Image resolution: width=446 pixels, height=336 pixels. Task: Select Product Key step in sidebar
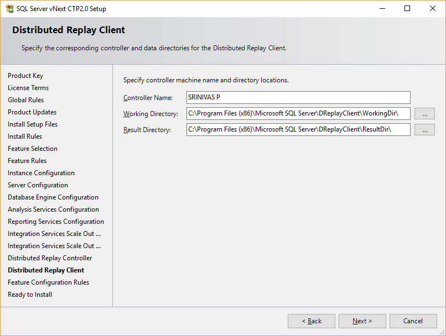25,76
